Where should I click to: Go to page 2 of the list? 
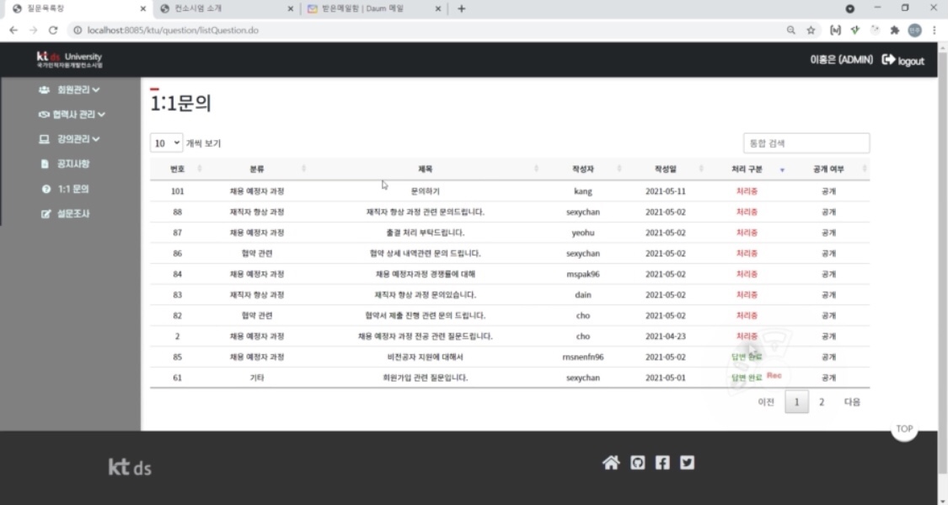tap(822, 402)
